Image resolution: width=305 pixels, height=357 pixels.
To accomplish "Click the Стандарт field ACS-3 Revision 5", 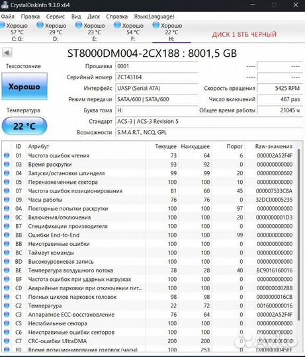I will coord(209,122).
